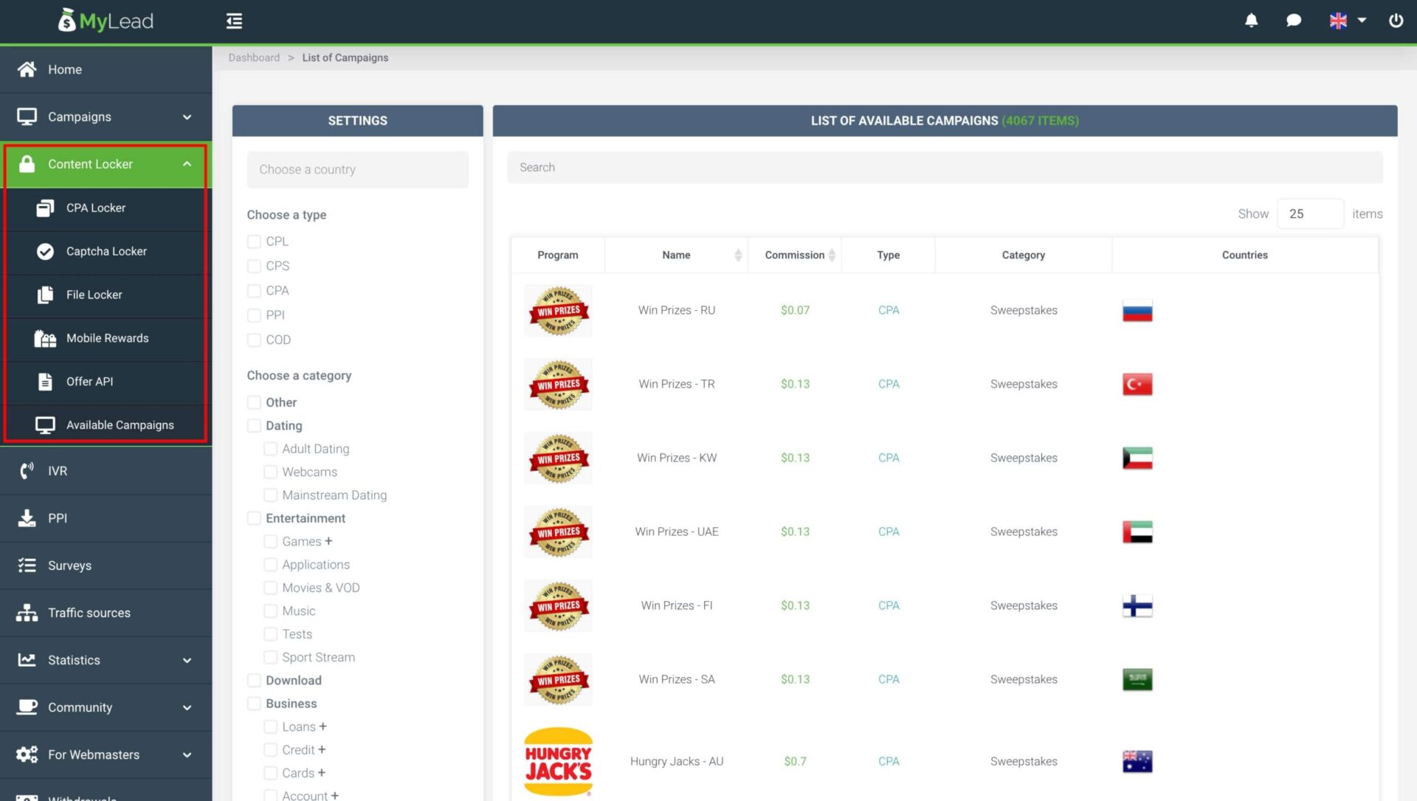Check the Adult Dating category
The image size is (1417, 801).
click(x=271, y=448)
